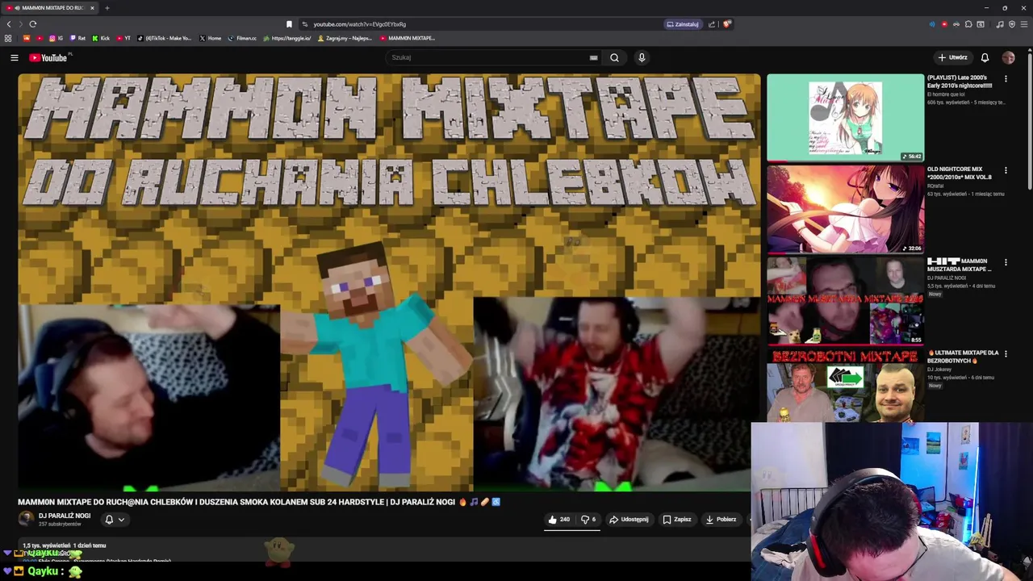1033x581 pixels.
Task: Click the address bar URL
Action: coord(359,24)
